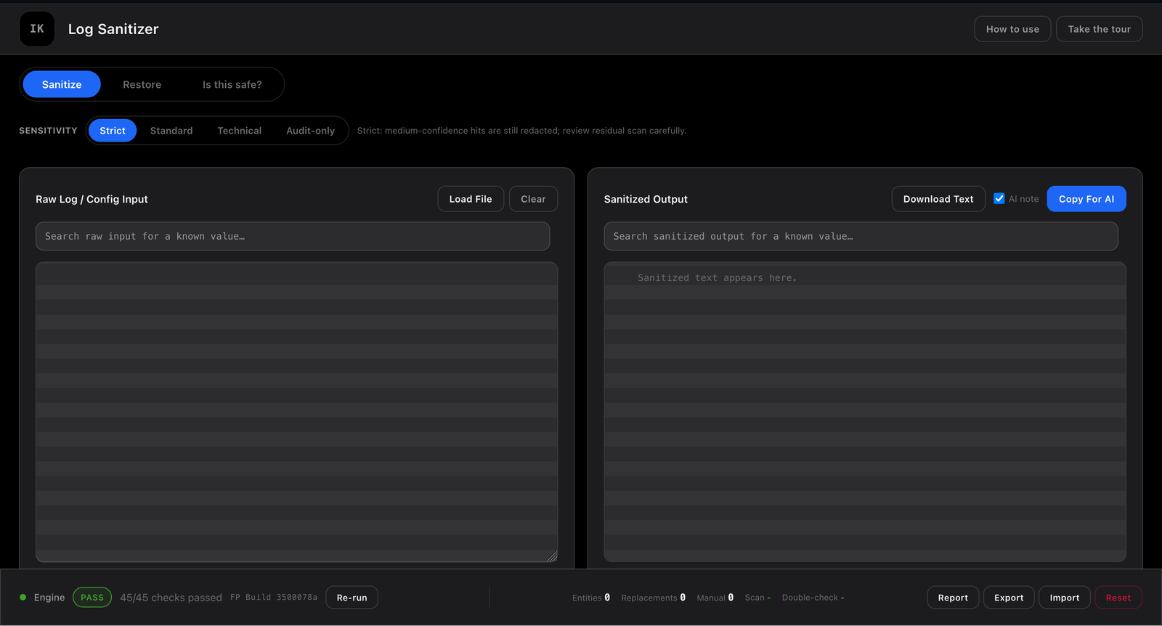Viewport: 1162px width, 626px height.
Task: Click the Engine label in status bar
Action: pos(49,598)
